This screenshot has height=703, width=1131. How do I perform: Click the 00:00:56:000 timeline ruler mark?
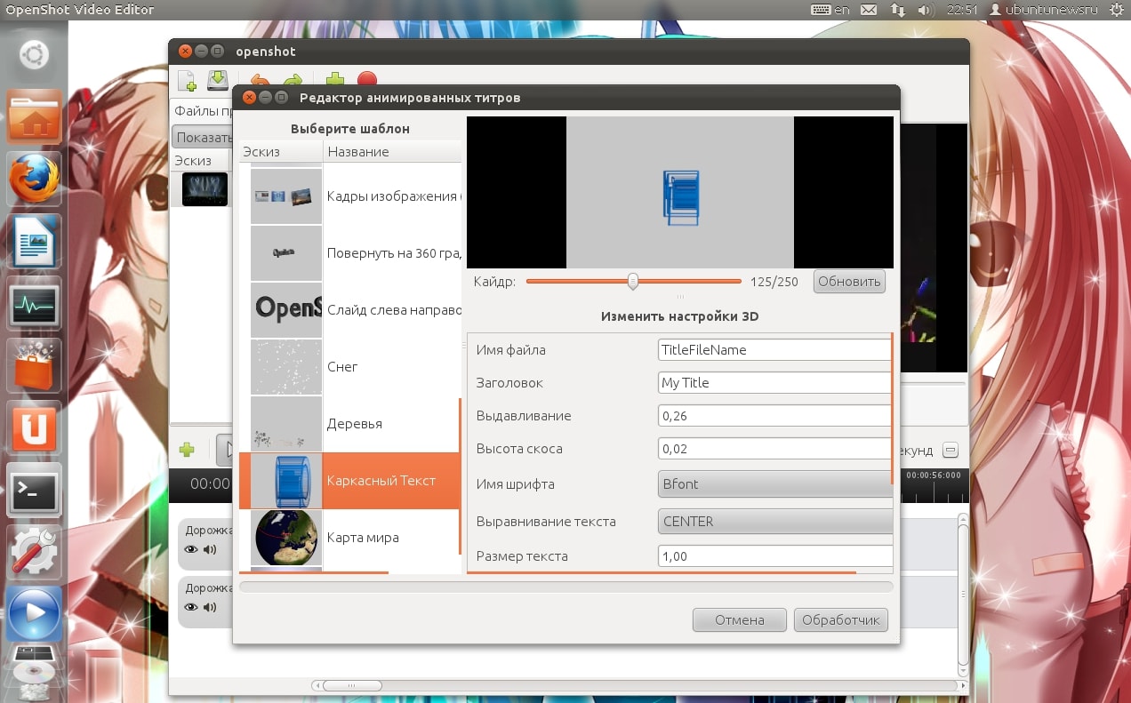click(934, 475)
